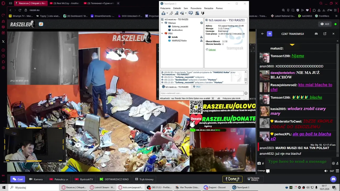This screenshot has height=191, width=340.
Task: Click the TeamSpeak connect toolbar icon
Action: coord(163,13)
